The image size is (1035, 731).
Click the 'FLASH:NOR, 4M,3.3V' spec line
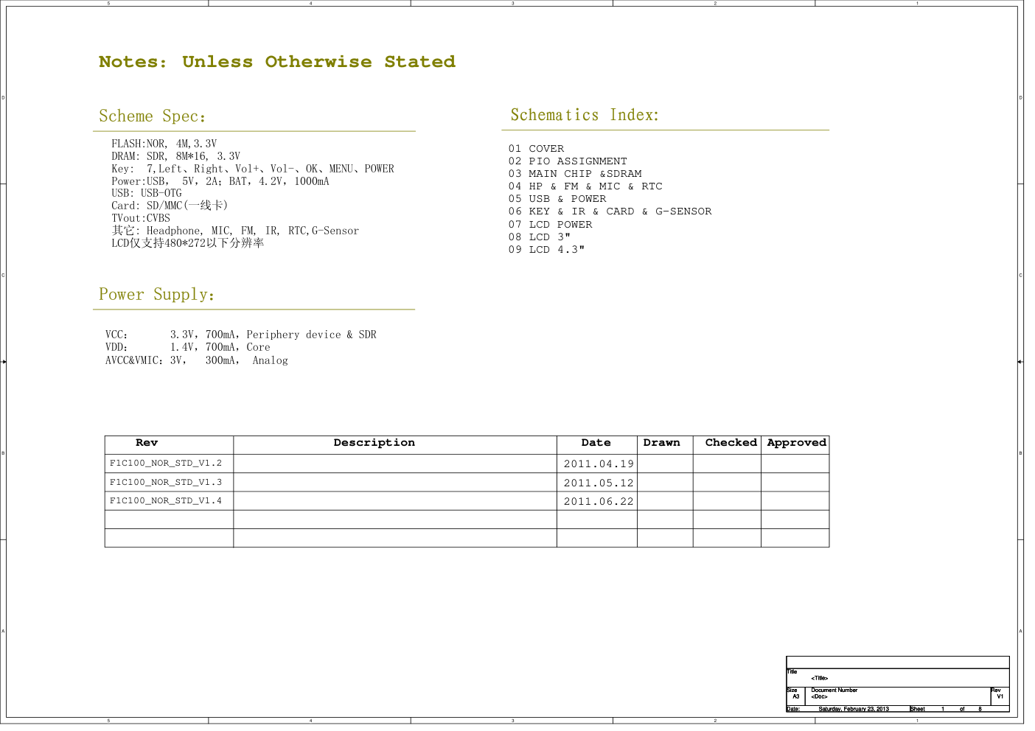tap(164, 144)
